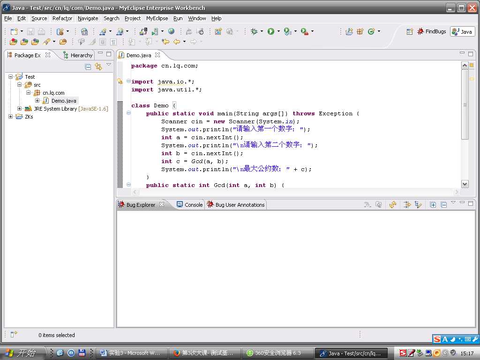This screenshot has width=480, height=360.
Task: Click the Run Last Tool with clock icon
Action: tap(287, 31)
